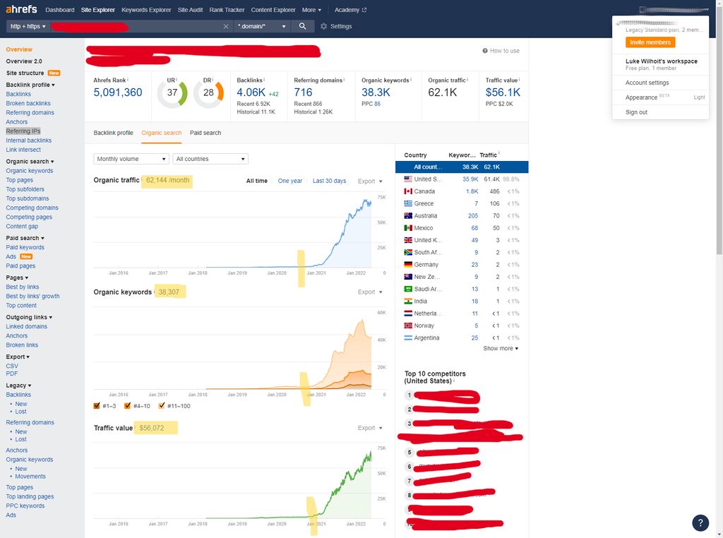Collapse the Backlink profile sidebar section
Viewport: 723px width, 538px height.
30,85
